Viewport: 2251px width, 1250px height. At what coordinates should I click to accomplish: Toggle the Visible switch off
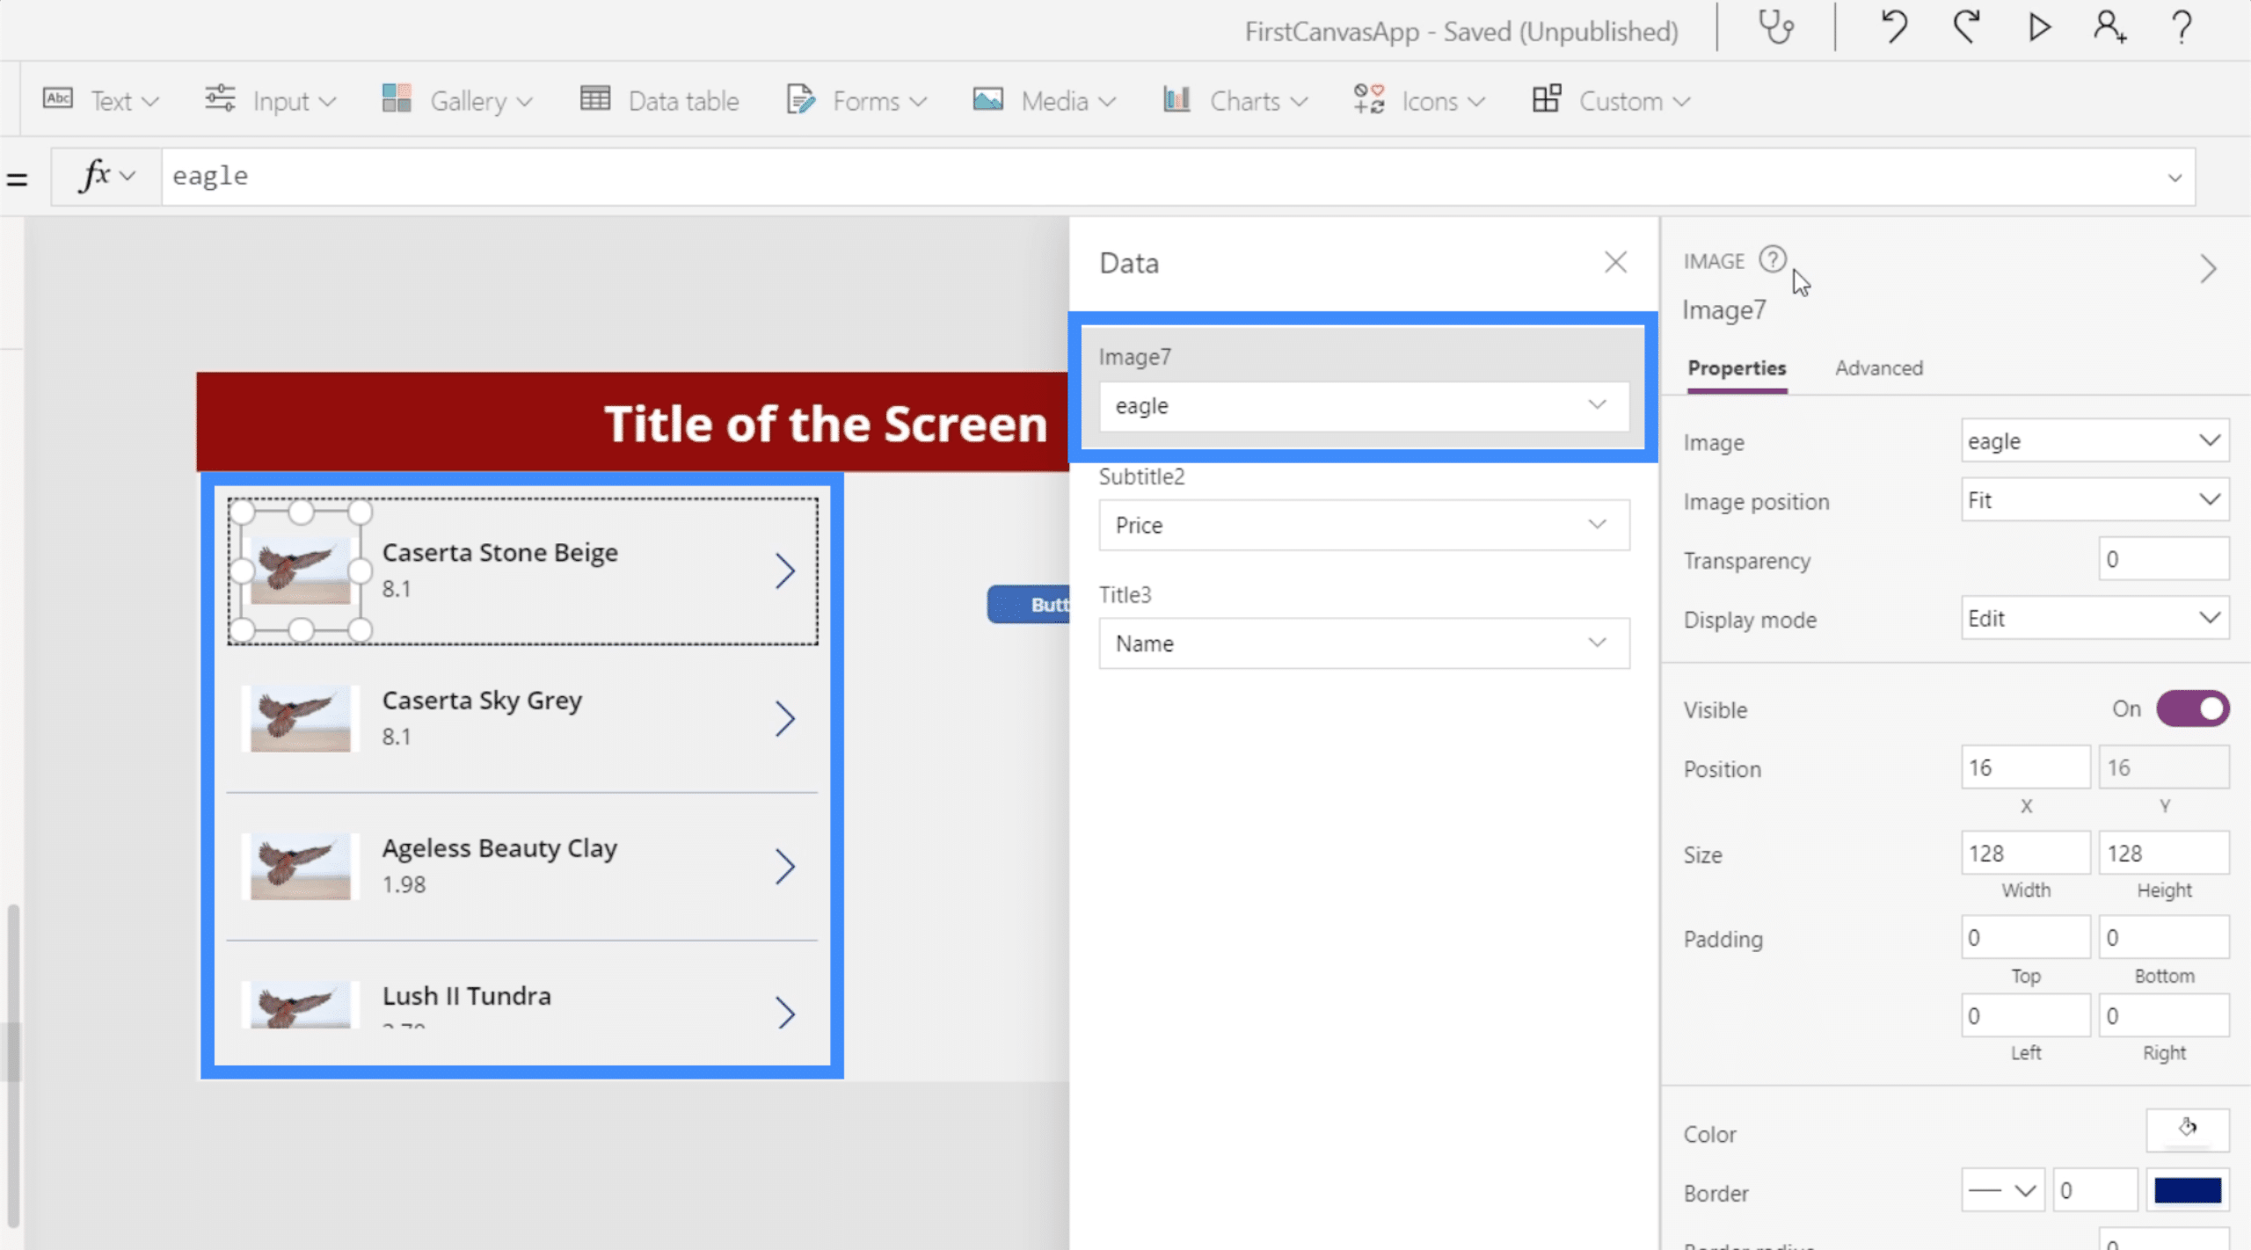tap(2192, 709)
